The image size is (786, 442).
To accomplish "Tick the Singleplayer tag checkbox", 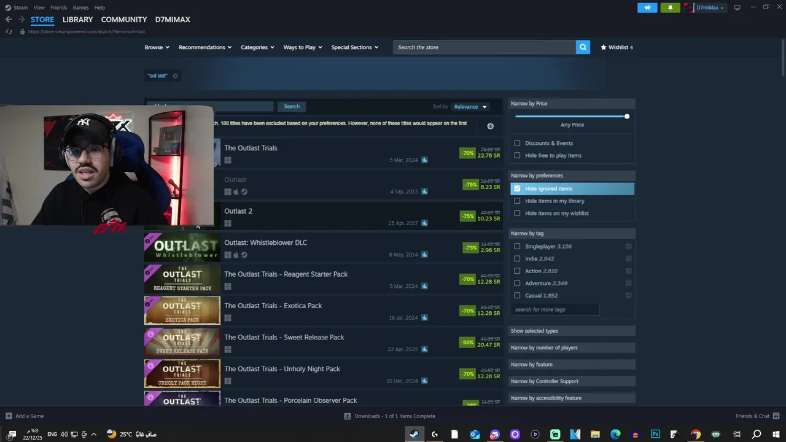I will click(x=517, y=246).
